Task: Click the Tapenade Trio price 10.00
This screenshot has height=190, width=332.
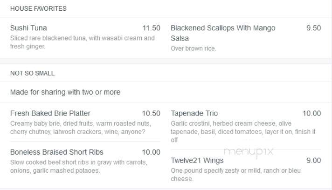Action: pyautogui.click(x=311, y=113)
